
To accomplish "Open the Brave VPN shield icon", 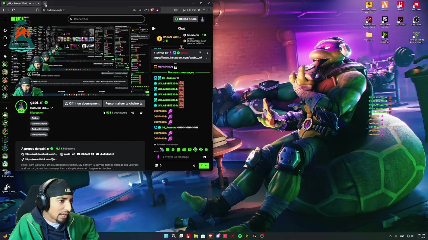I will pyautogui.click(x=204, y=10).
